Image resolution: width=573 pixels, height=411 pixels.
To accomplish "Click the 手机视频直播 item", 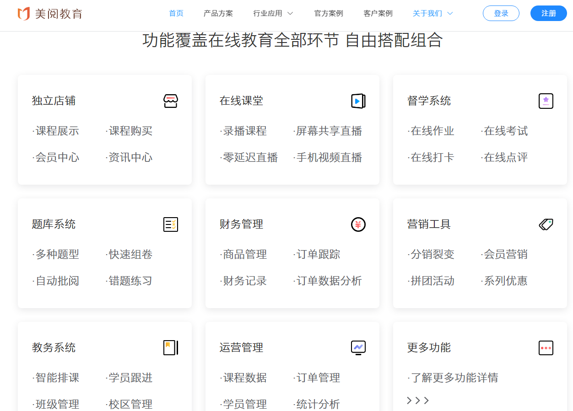I will 328,158.
